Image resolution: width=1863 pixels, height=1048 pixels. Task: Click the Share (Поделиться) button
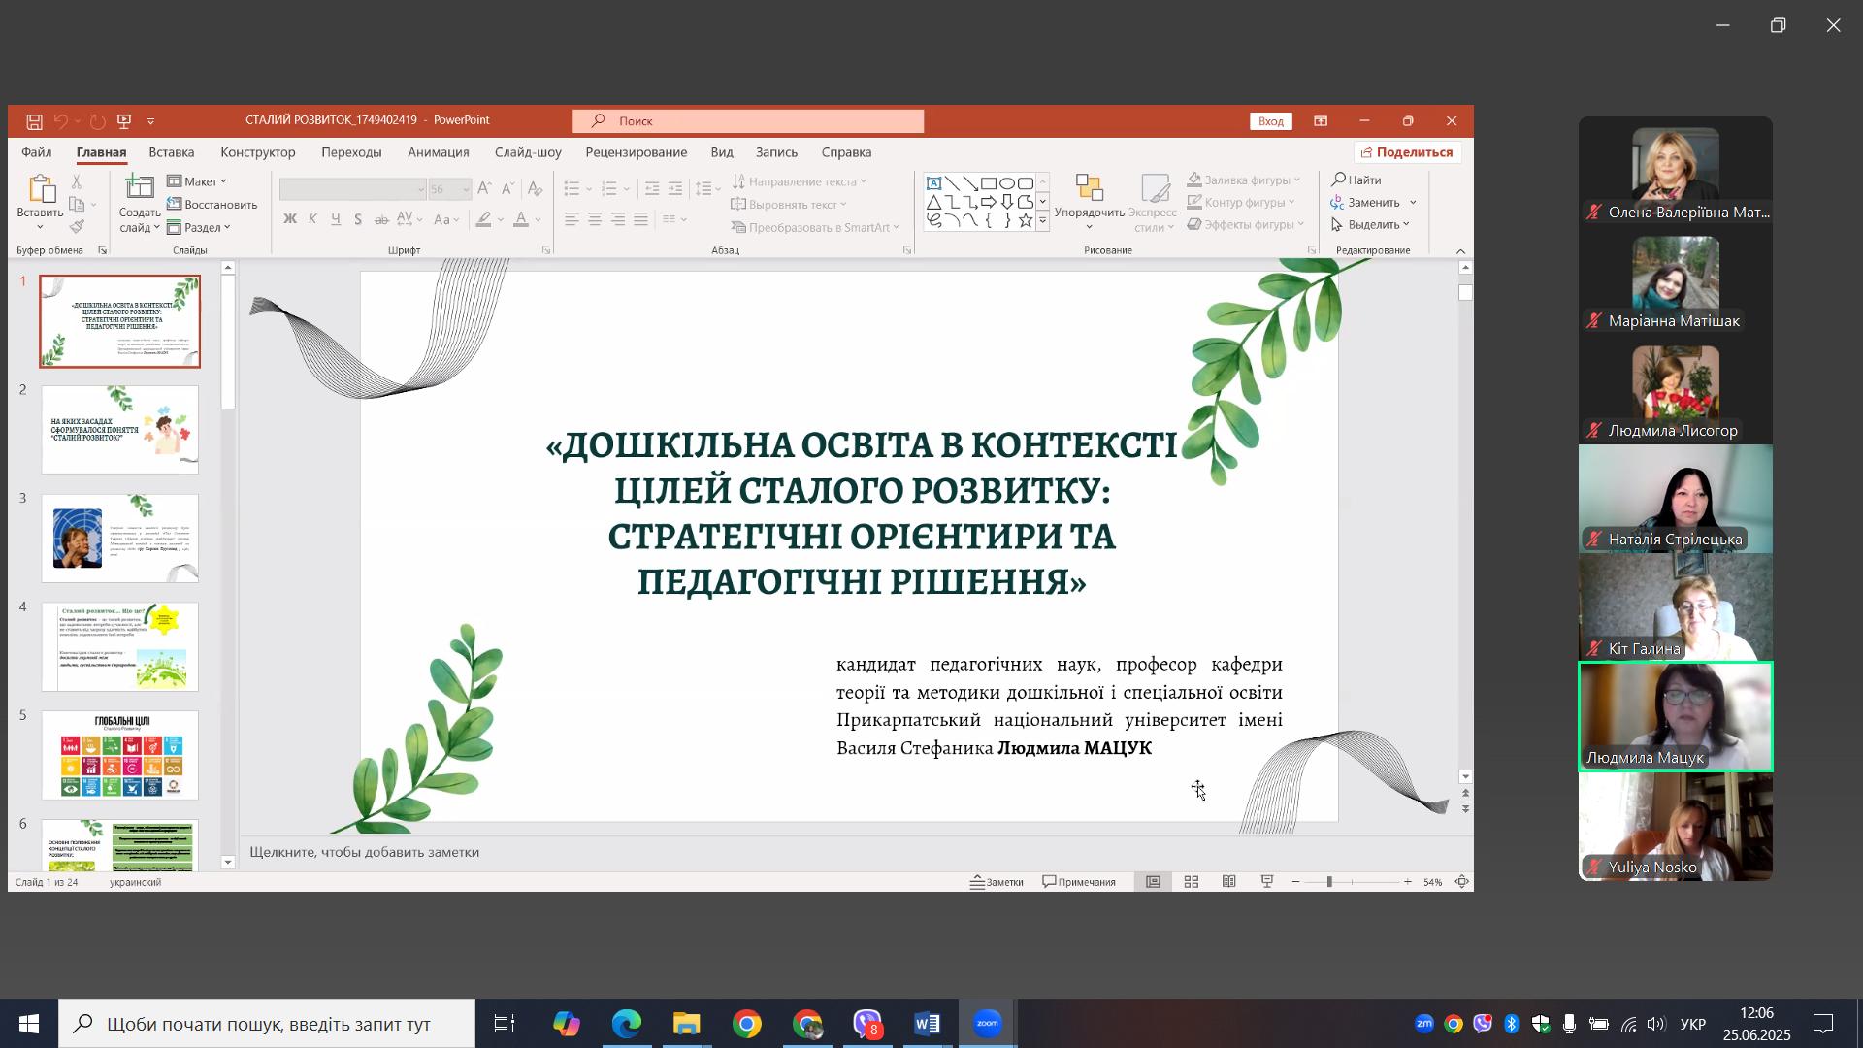click(1407, 152)
